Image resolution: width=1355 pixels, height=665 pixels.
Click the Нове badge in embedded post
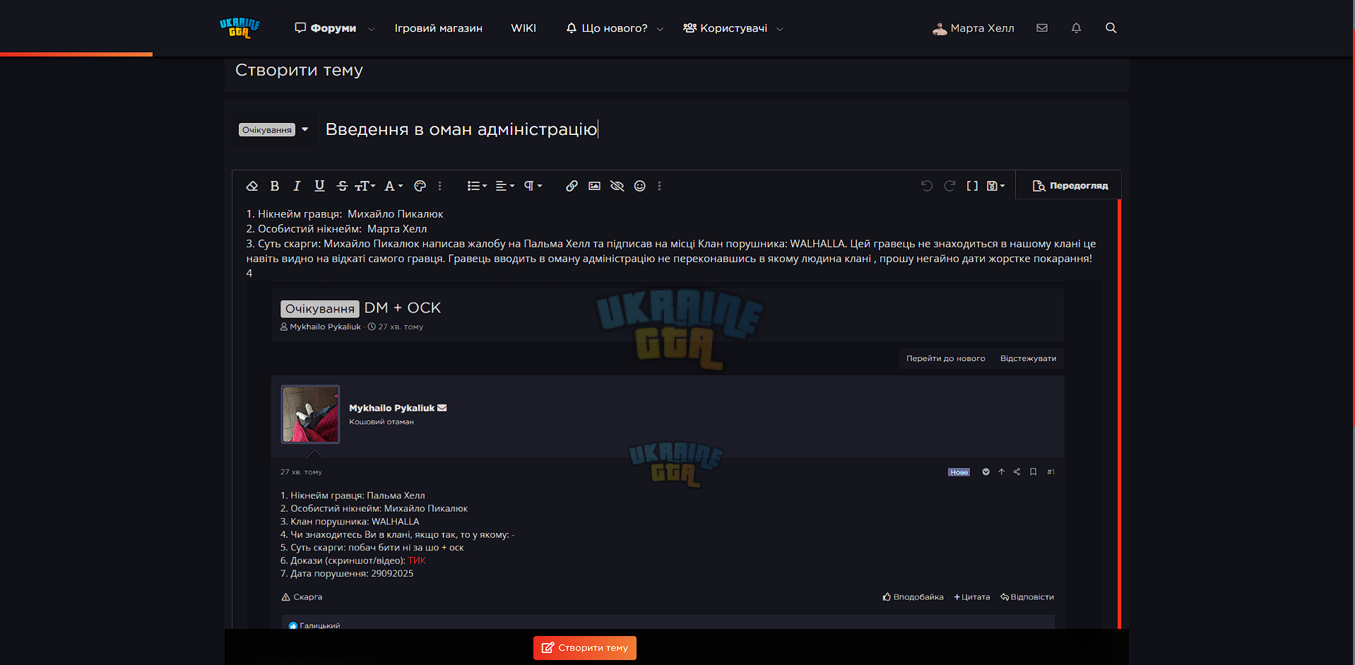pos(959,472)
